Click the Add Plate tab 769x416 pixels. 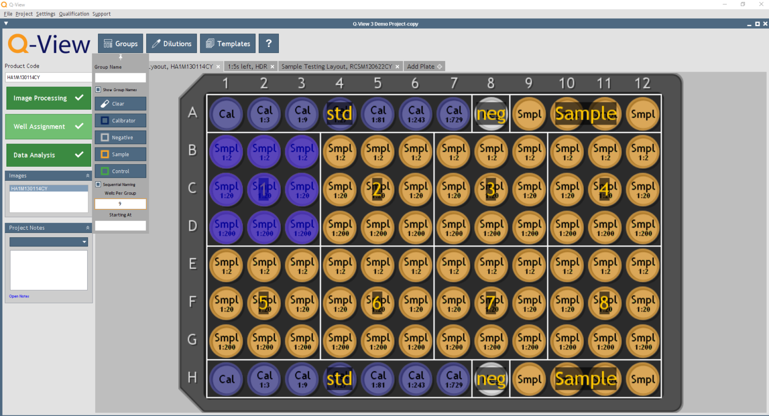tap(424, 67)
